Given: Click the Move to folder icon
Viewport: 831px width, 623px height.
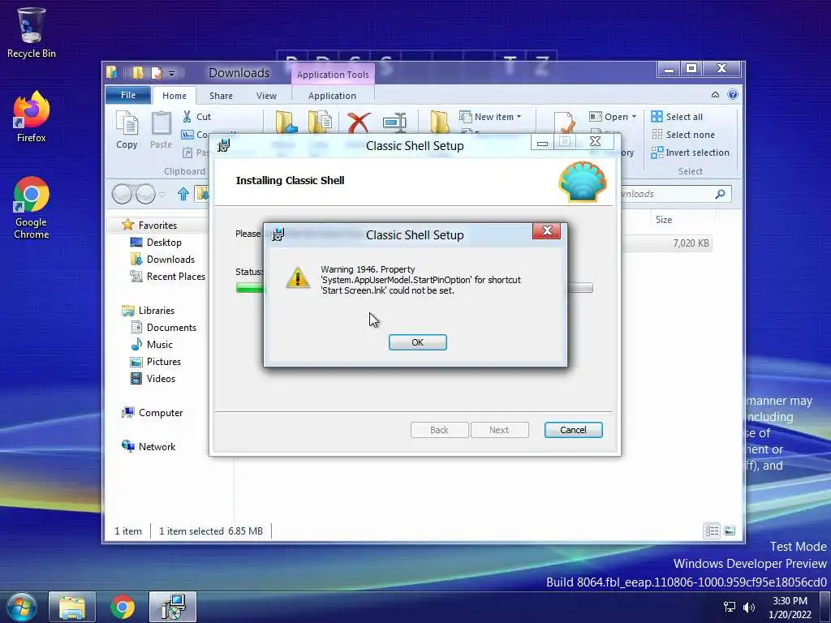Looking at the screenshot, I should pyautogui.click(x=286, y=123).
